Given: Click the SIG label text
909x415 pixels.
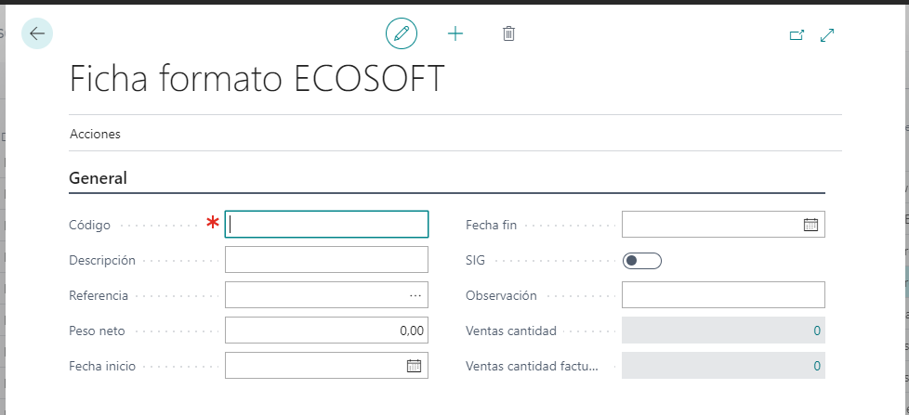Looking at the screenshot, I should pyautogui.click(x=475, y=261).
